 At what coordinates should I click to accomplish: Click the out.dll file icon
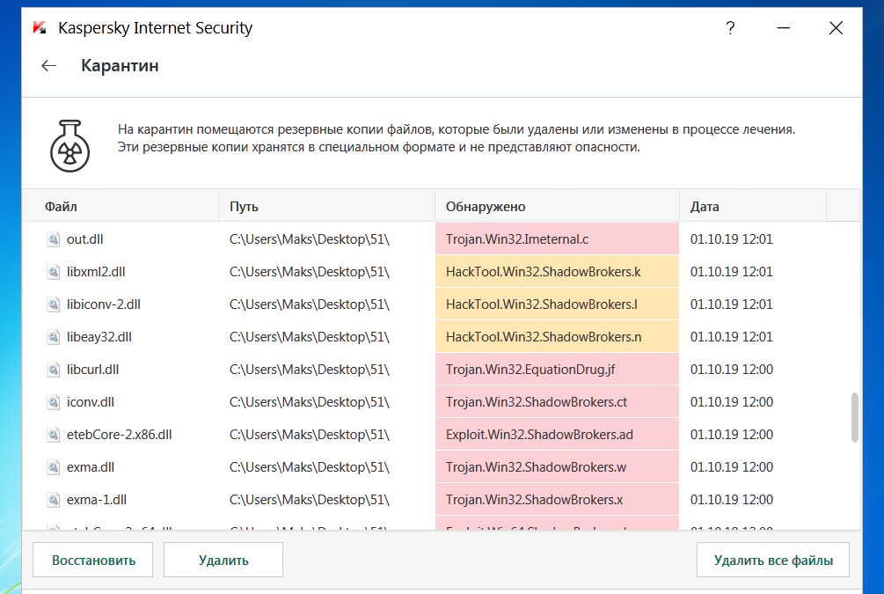(53, 238)
